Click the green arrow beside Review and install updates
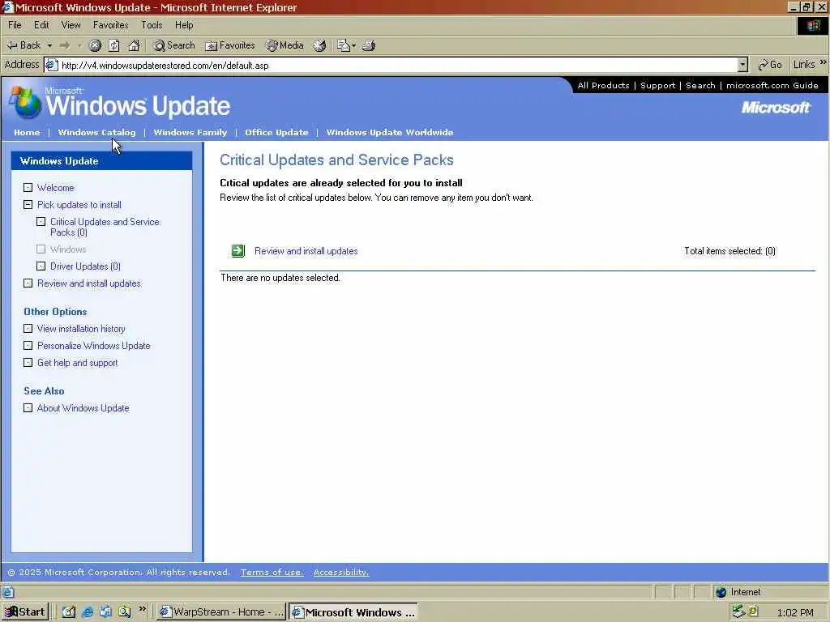 238,251
